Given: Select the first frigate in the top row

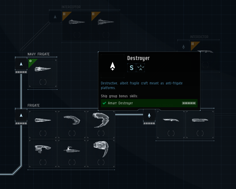Looking at the screenshot, I should 43,125.
